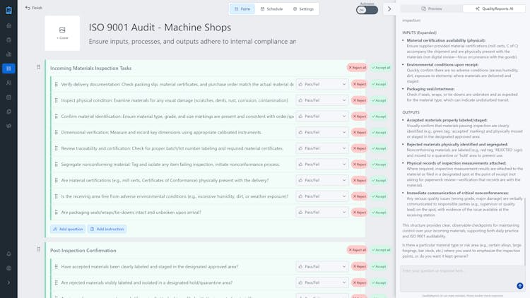Screen dimensions: 530x298
Task: Open Pass/Fail dropdown for Confirm material identification
Action: [322, 117]
